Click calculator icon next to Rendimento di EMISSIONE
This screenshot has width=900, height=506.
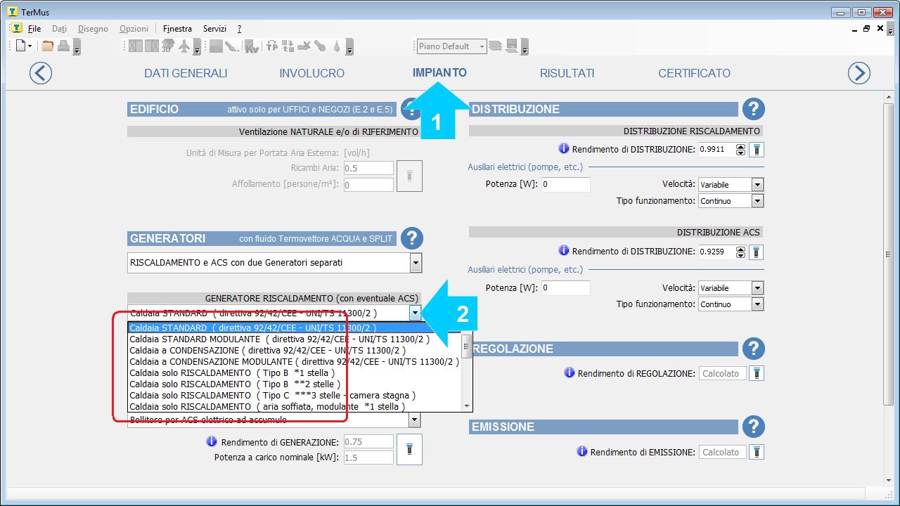756,452
